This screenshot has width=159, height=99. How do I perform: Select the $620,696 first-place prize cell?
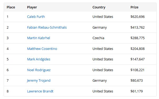click(x=137, y=17)
